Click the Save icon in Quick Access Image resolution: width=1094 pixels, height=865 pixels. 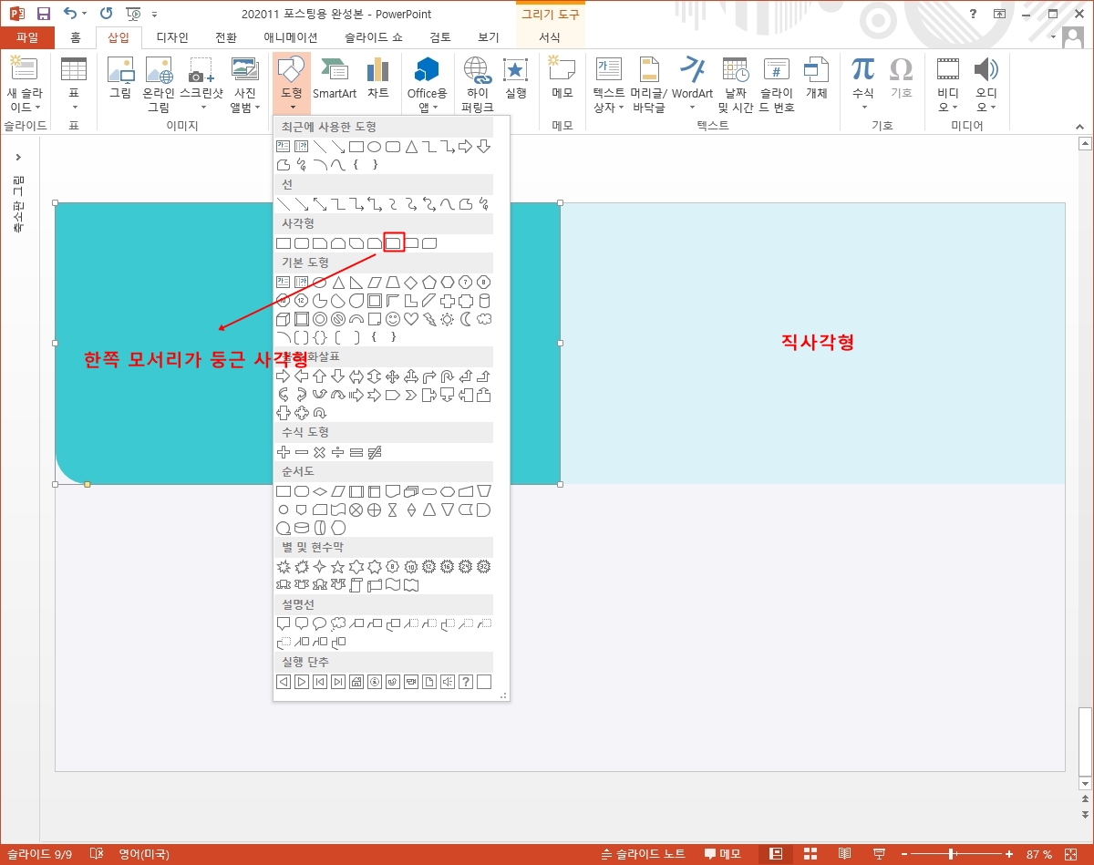[44, 14]
